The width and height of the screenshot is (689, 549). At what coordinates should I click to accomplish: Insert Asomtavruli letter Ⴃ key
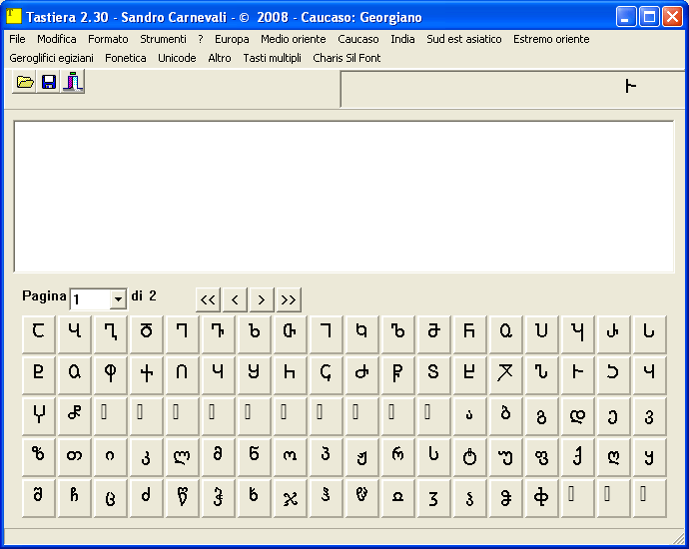click(147, 333)
